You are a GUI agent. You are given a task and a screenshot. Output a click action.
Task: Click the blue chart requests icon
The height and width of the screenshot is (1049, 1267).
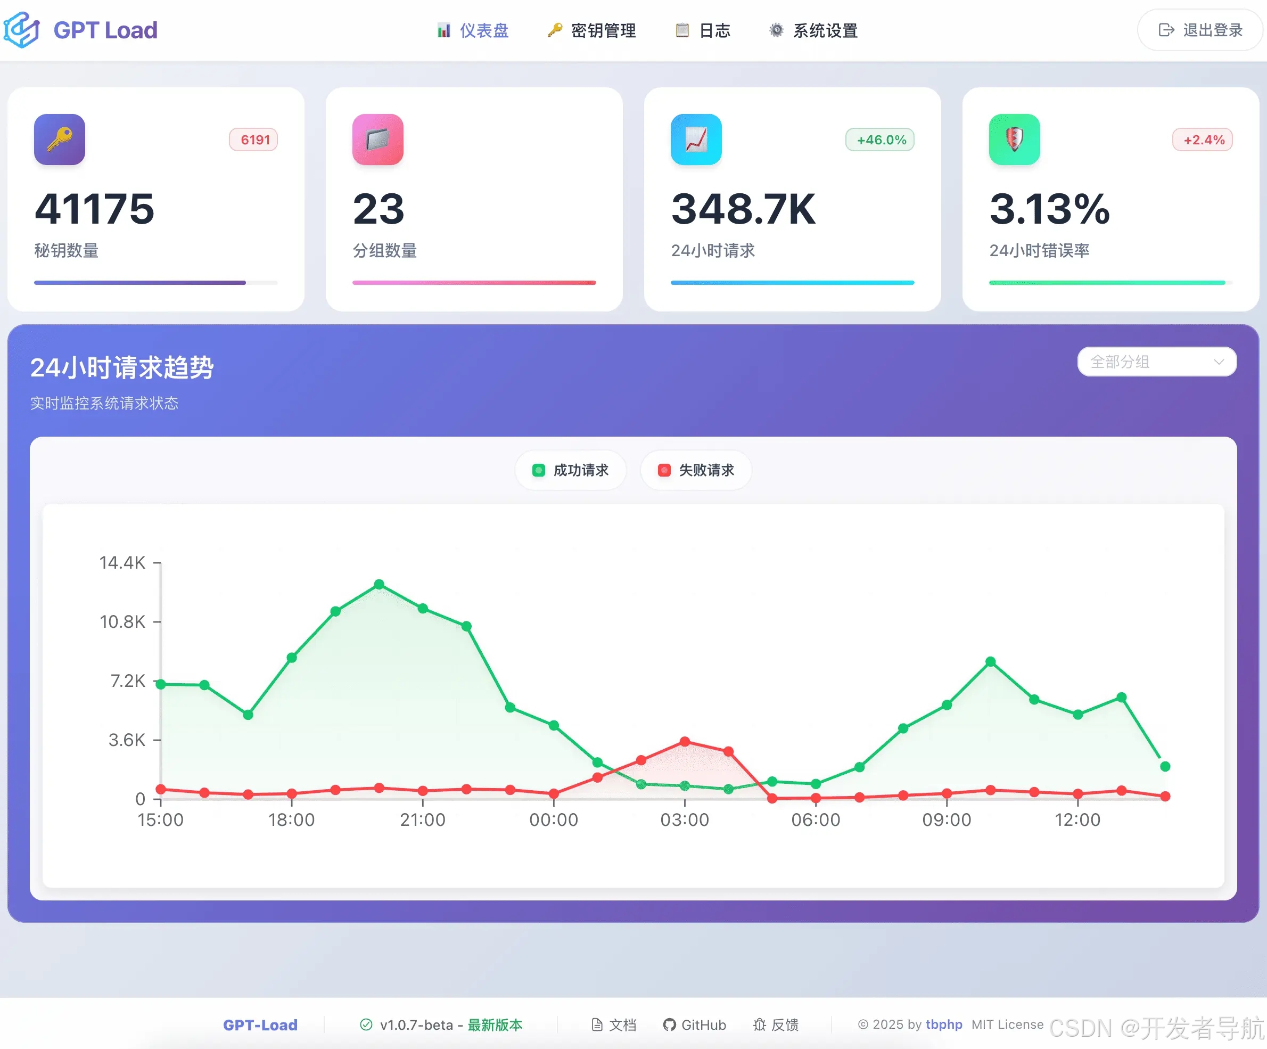point(696,140)
